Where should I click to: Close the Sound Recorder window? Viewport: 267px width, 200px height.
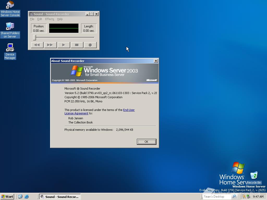(x=96, y=14)
